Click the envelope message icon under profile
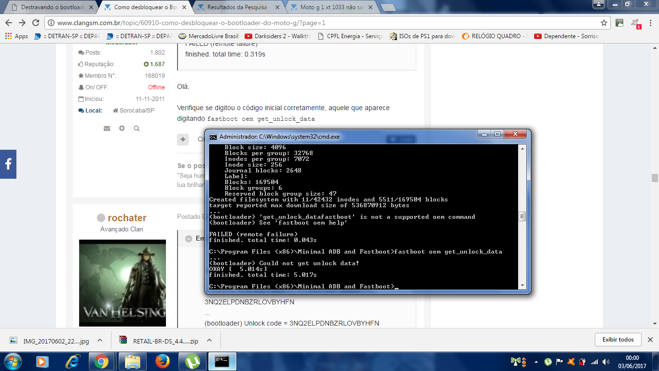Screen dimensions: 659x371 pyautogui.click(x=107, y=128)
